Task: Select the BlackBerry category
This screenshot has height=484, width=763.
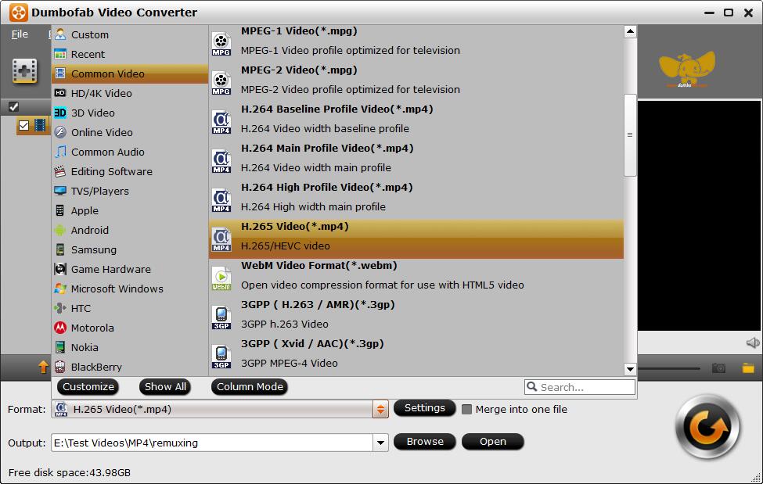Action: coord(130,367)
